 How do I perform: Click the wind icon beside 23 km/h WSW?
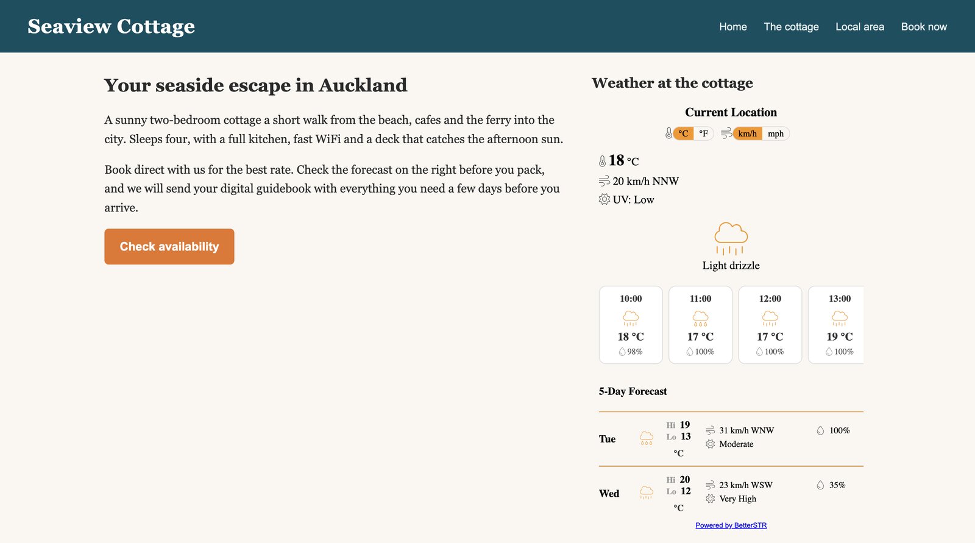coord(711,485)
